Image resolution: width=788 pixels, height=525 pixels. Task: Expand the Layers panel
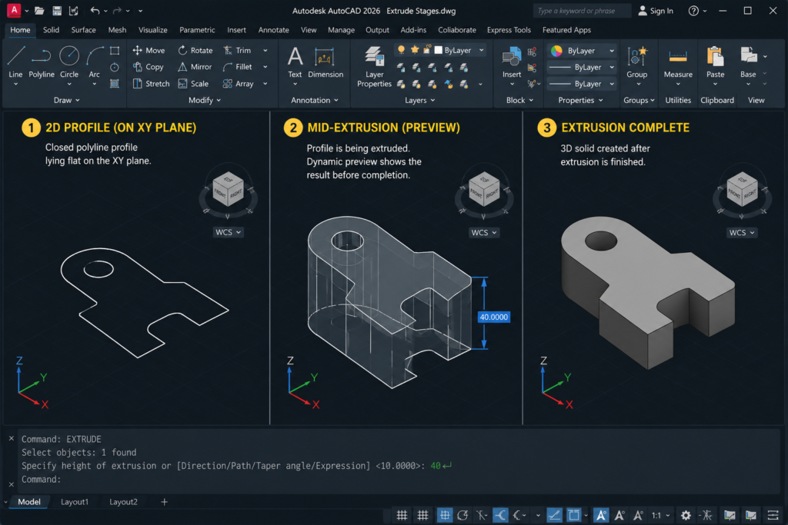click(x=419, y=101)
